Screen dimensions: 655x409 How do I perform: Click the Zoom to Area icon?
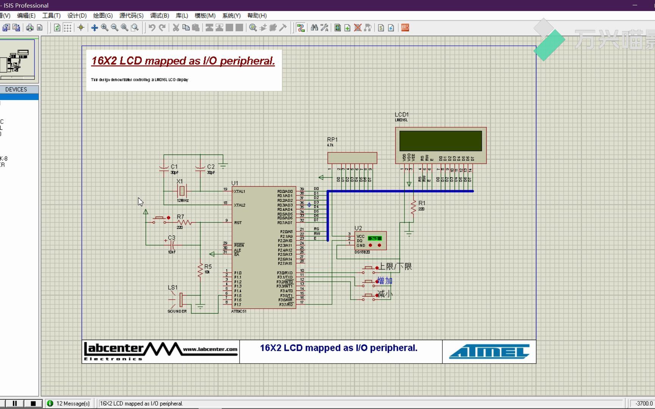pos(135,28)
